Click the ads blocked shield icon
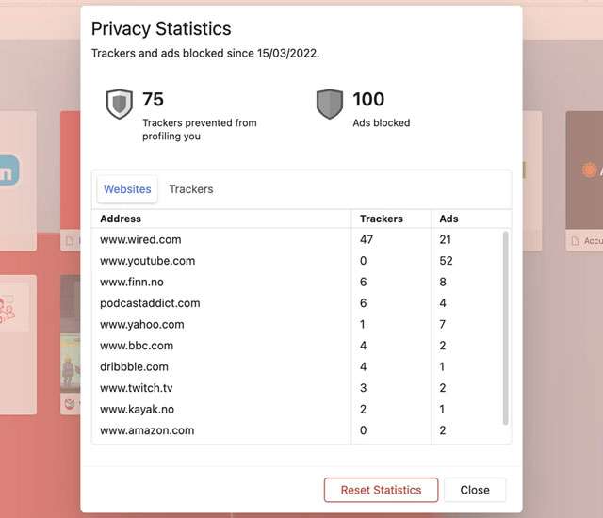Viewport: 603px width, 518px height. click(330, 105)
